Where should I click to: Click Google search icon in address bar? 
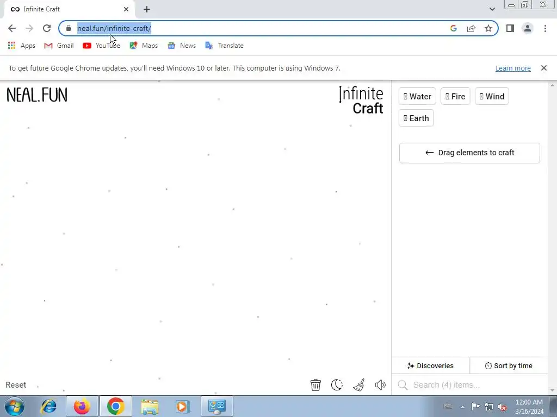click(453, 28)
